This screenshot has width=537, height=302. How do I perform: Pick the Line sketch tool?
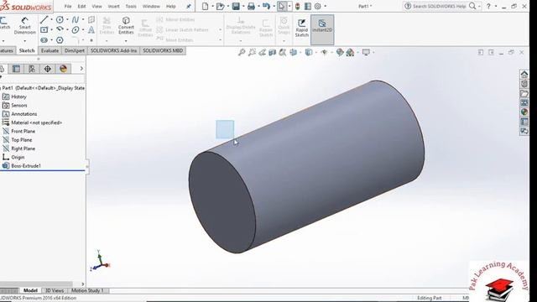click(44, 20)
